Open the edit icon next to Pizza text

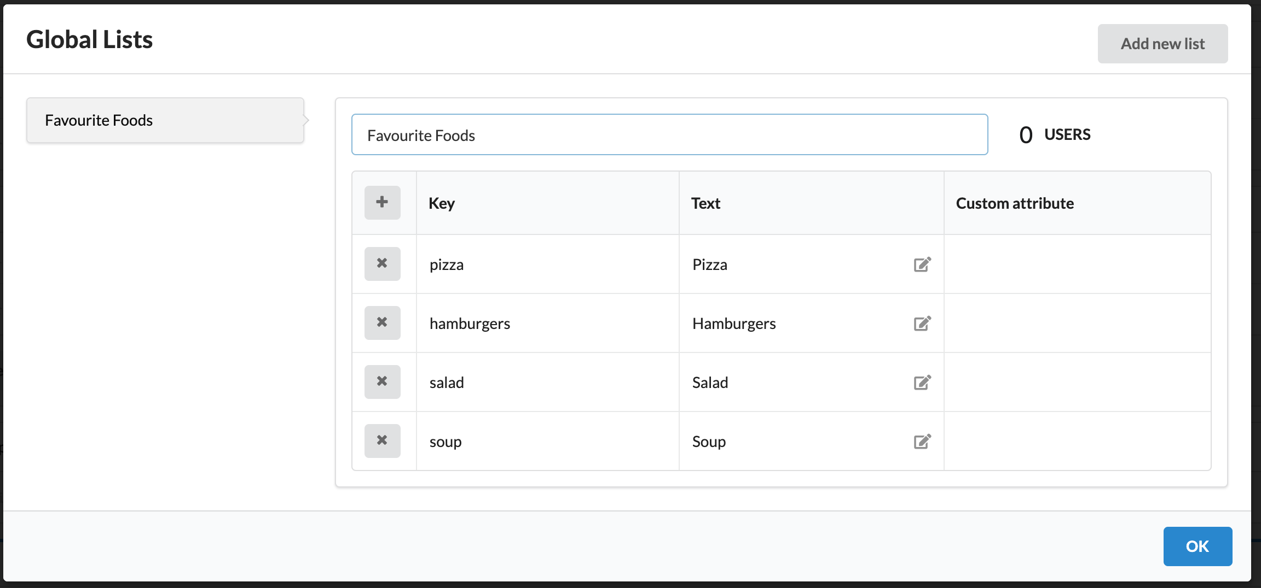coord(923,264)
